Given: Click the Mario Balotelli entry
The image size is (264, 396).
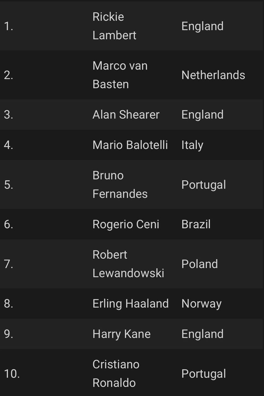Looking at the screenshot, I should 130,145.
